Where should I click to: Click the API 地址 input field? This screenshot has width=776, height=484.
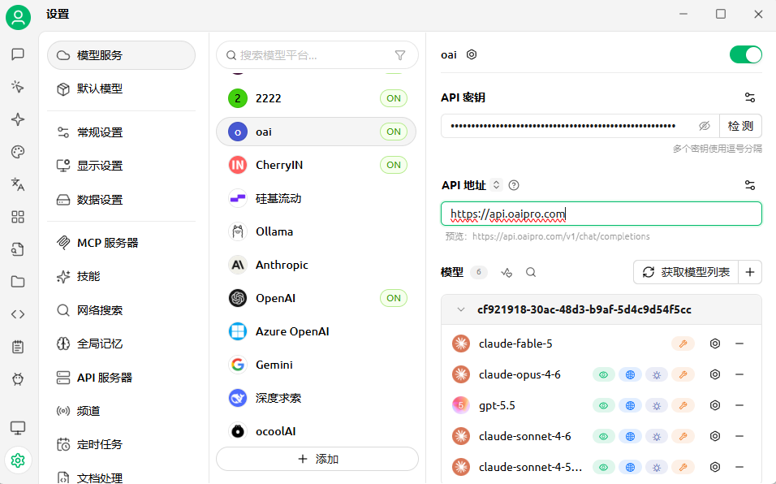pos(601,214)
